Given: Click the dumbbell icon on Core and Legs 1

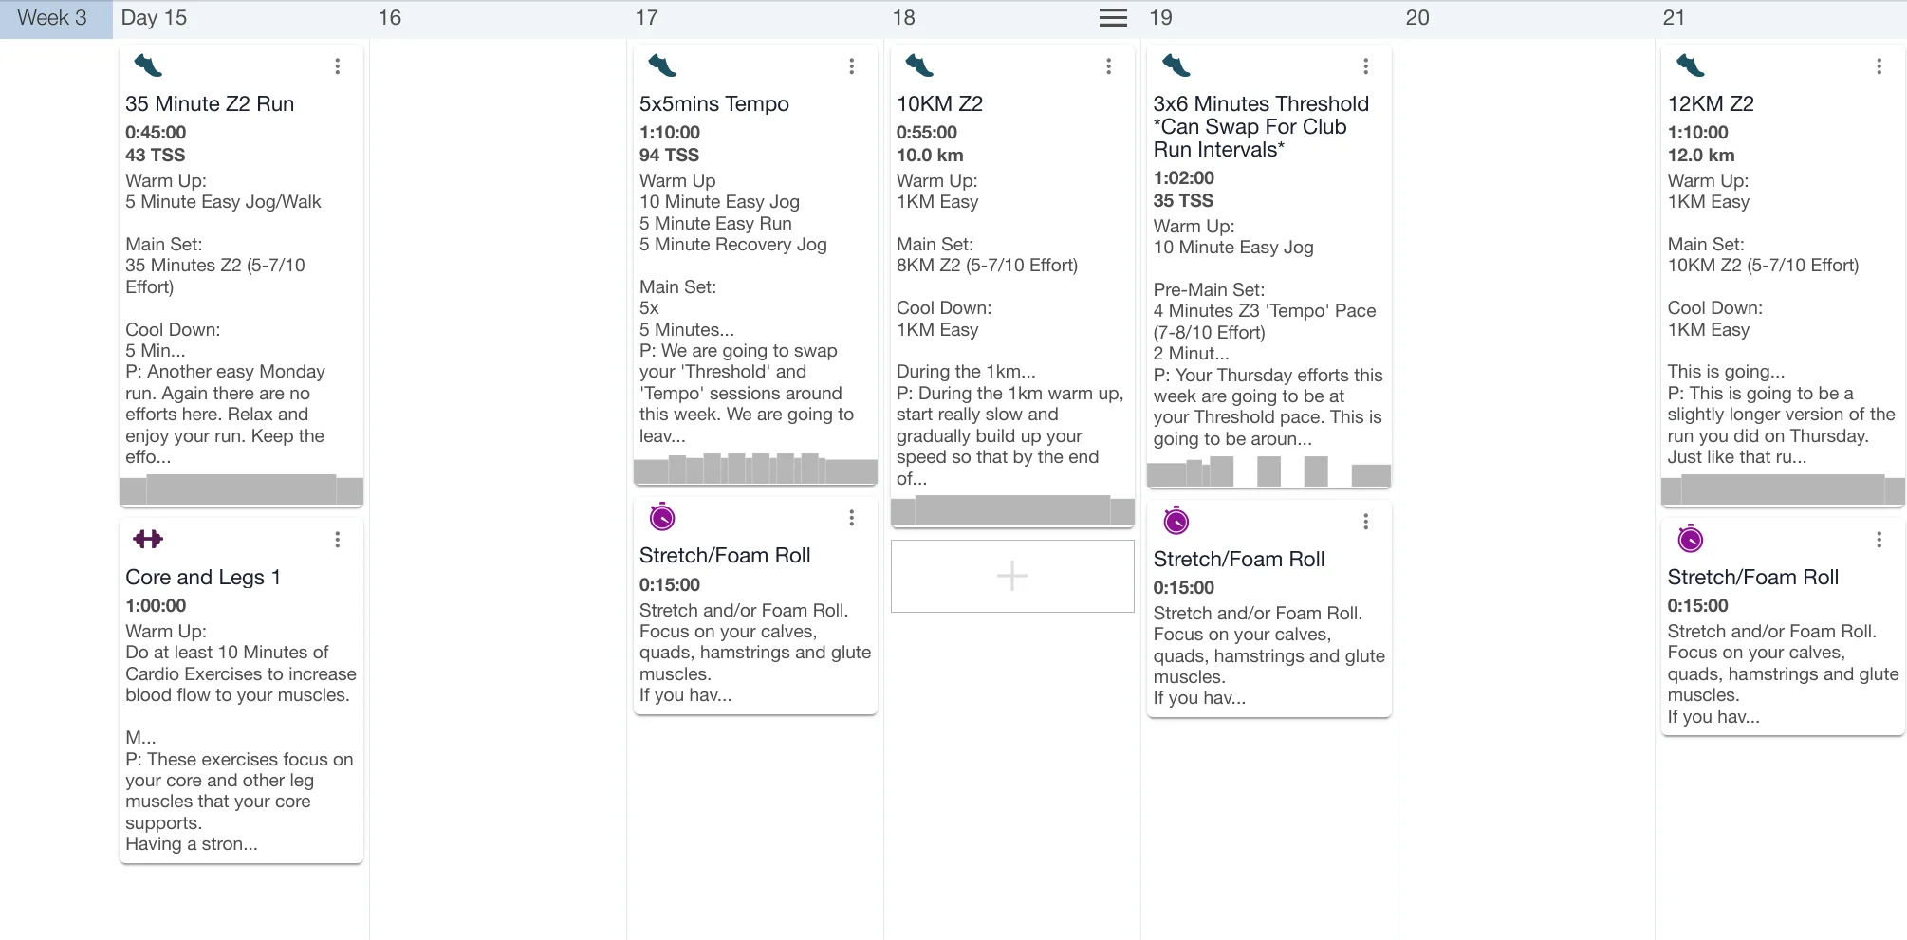Looking at the screenshot, I should [x=148, y=539].
